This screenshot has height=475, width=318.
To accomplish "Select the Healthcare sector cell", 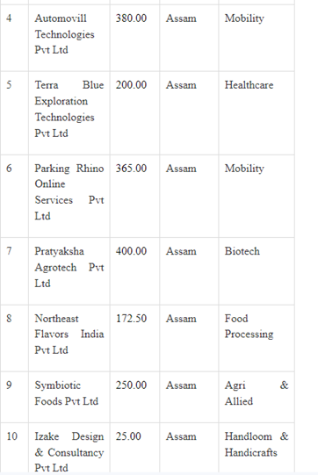I will click(x=257, y=113).
